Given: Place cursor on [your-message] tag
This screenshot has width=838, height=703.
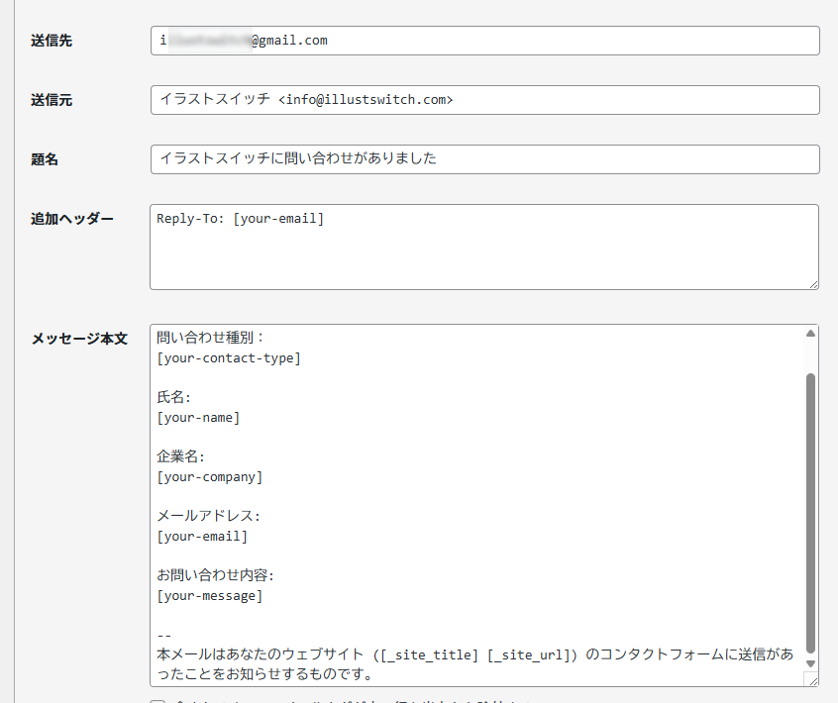Looking at the screenshot, I should point(210,596).
